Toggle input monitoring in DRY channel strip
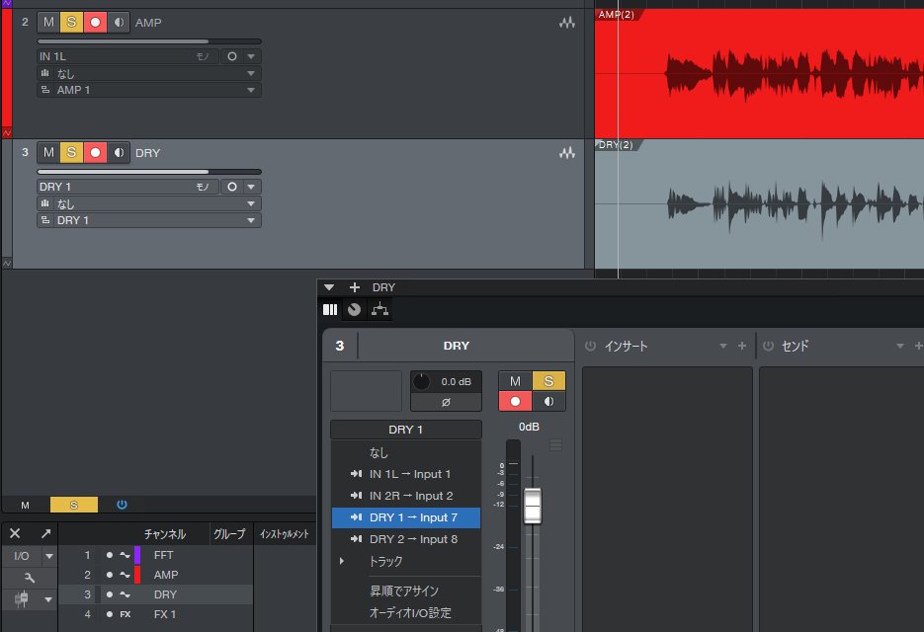Image resolution: width=924 pixels, height=632 pixels. coord(549,401)
